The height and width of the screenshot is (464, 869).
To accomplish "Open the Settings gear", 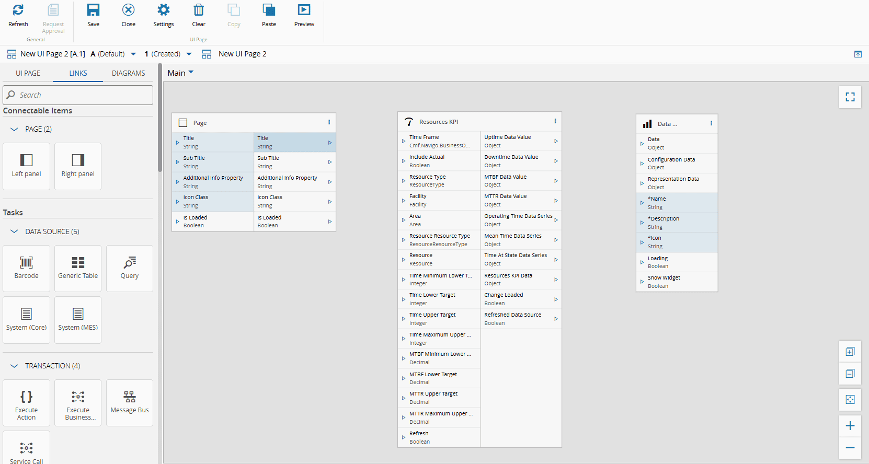I will point(163,15).
